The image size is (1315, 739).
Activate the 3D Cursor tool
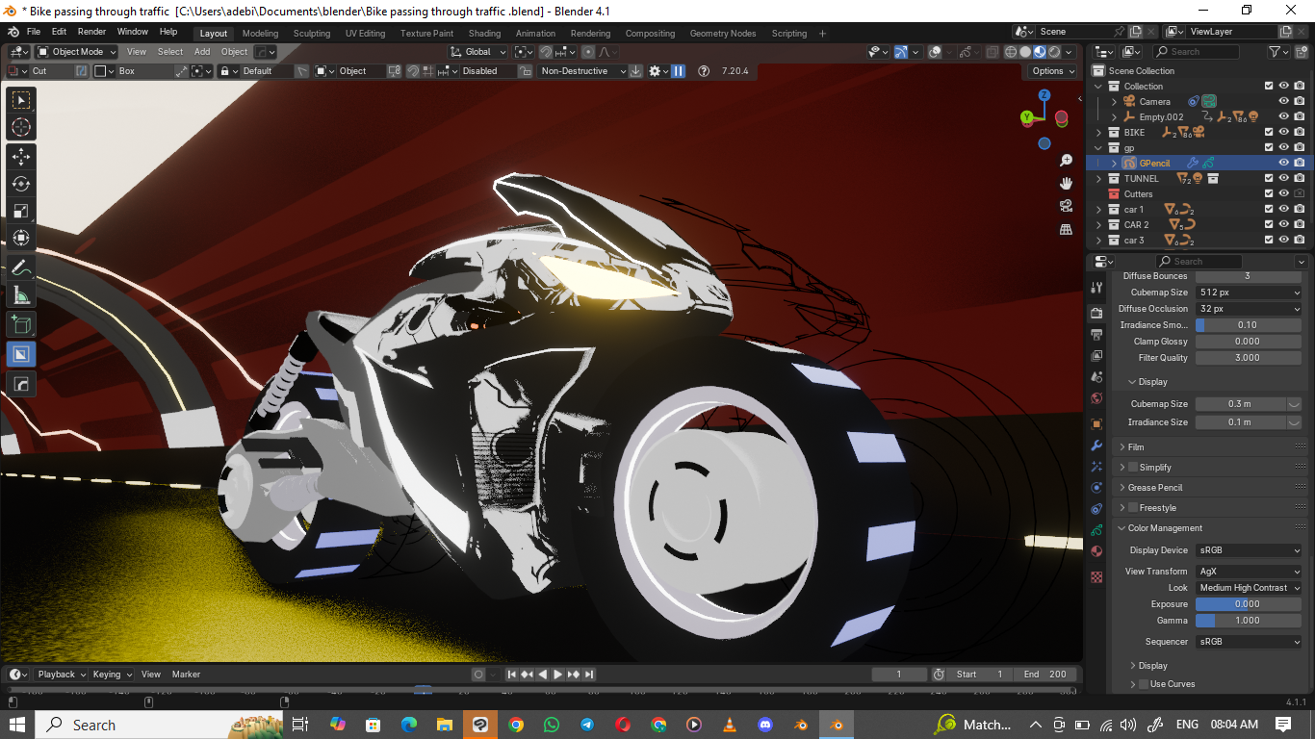[x=21, y=127]
